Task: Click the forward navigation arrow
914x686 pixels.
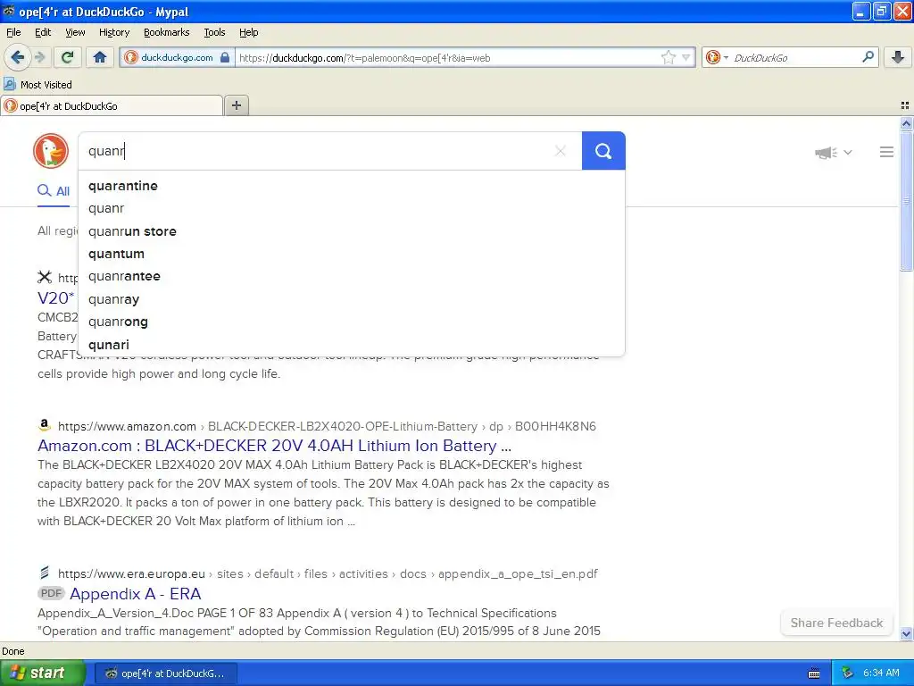Action: [39, 57]
